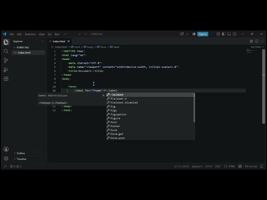
Task: Select the Form:get suggestion
Action: (x=150, y=134)
